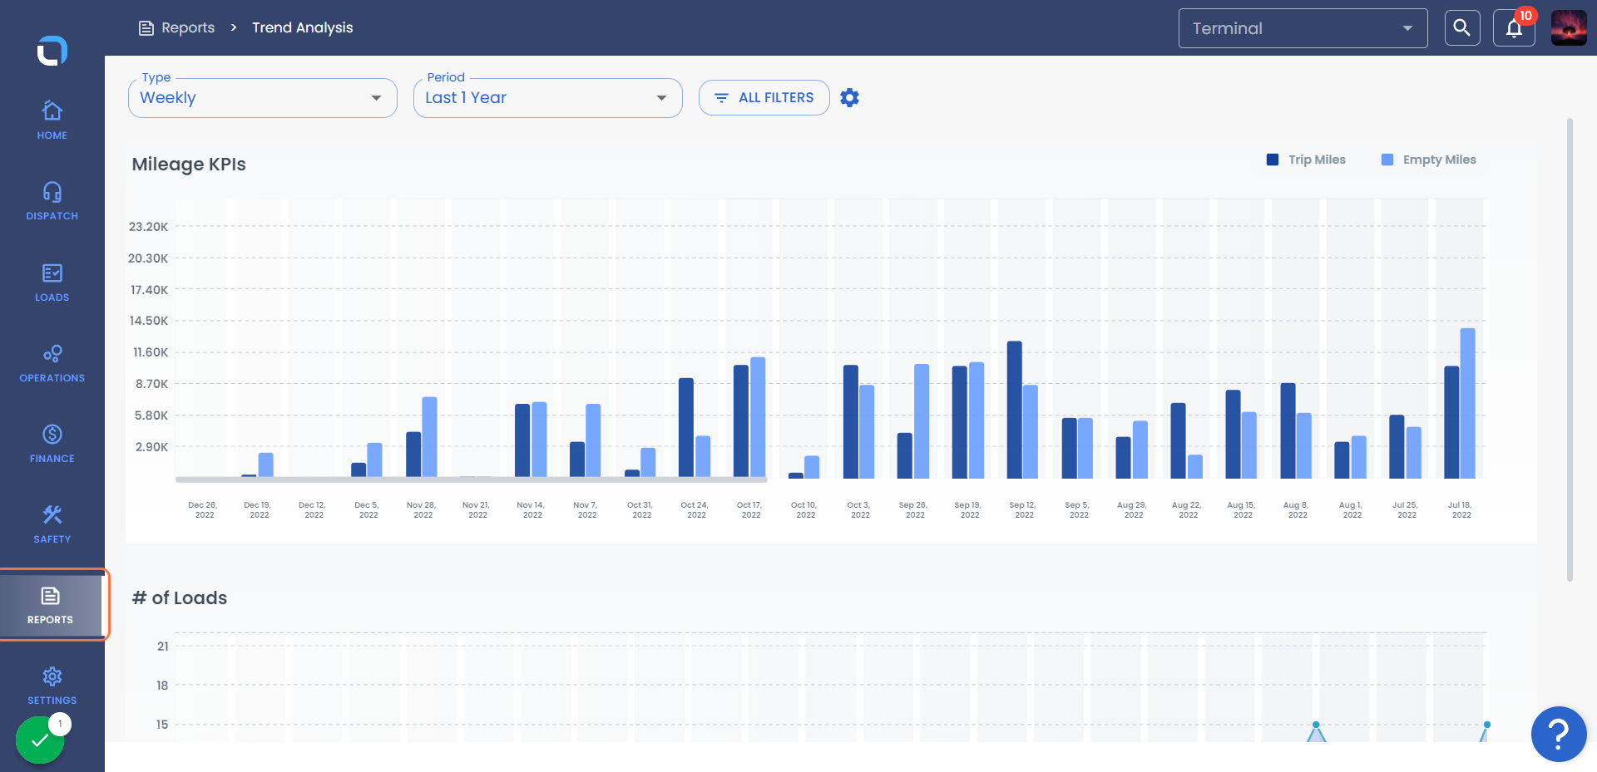Click the # of Loads heading
This screenshot has width=1597, height=772.
pyautogui.click(x=180, y=598)
